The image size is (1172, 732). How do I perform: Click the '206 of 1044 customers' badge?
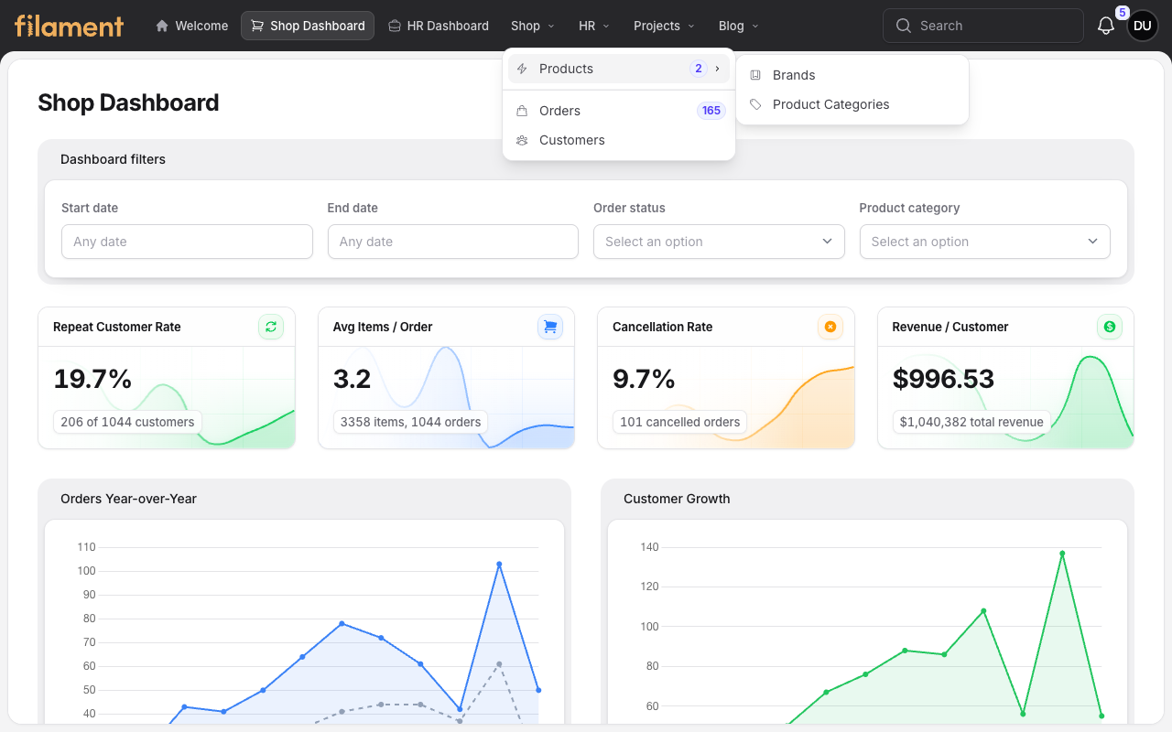[x=127, y=422]
